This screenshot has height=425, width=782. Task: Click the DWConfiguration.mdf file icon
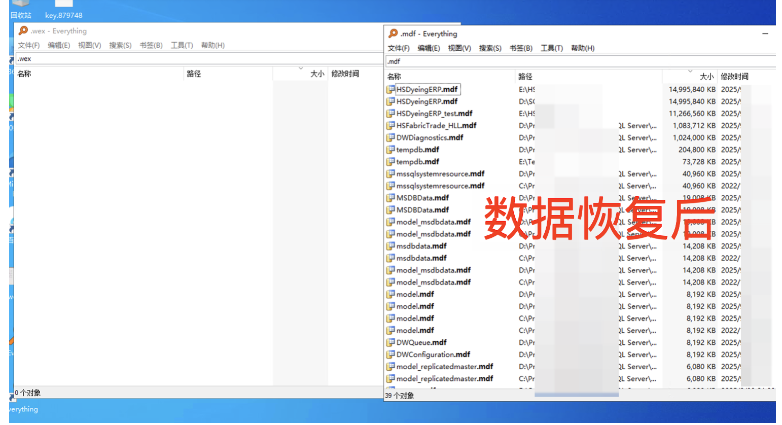[390, 355]
